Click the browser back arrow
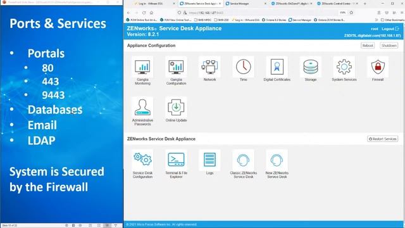This screenshot has width=405, height=228. (x=128, y=13)
